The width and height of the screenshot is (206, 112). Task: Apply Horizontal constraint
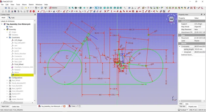[115, 11]
